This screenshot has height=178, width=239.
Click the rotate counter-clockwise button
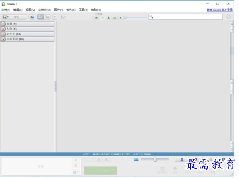tap(98, 160)
